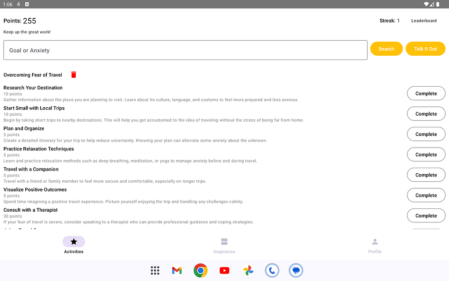449x281 pixels.
Task: Select the Practice Relaxation Techniques title
Action: coord(39,149)
